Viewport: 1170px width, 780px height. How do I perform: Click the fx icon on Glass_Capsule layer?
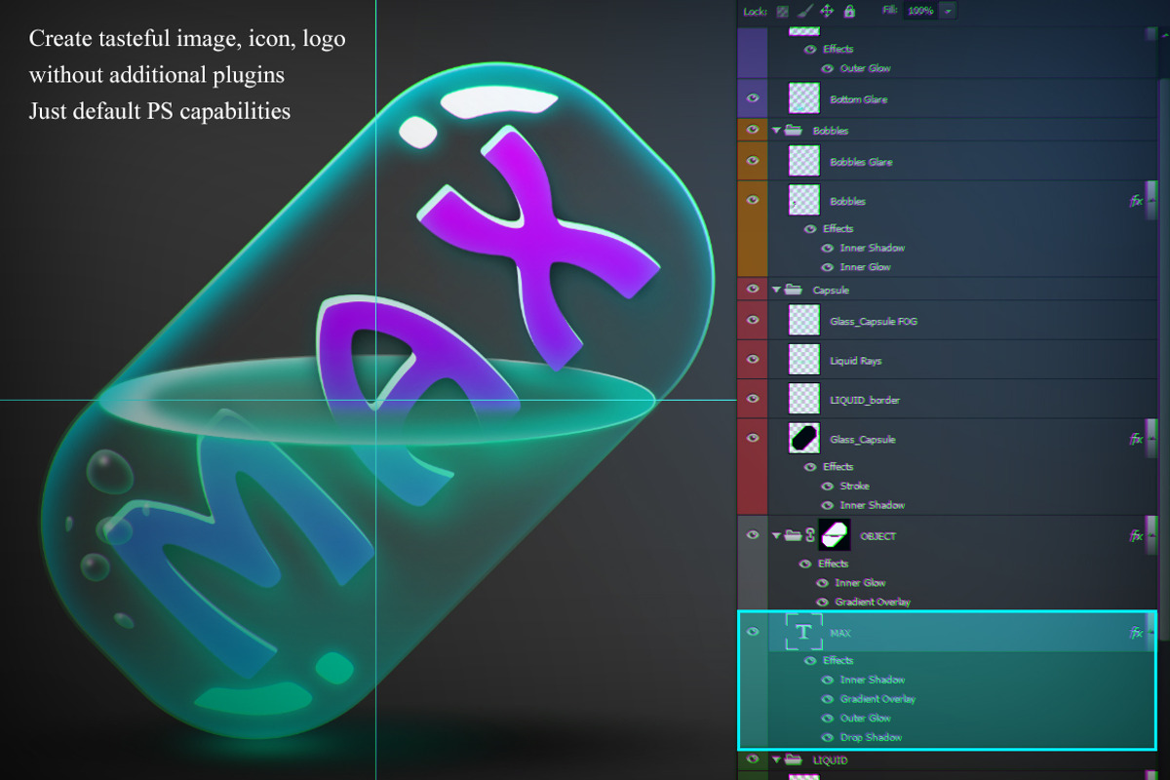coord(1136,440)
